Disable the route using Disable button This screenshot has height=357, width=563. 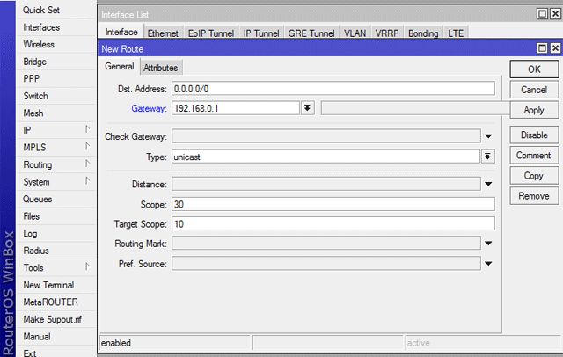pos(533,135)
